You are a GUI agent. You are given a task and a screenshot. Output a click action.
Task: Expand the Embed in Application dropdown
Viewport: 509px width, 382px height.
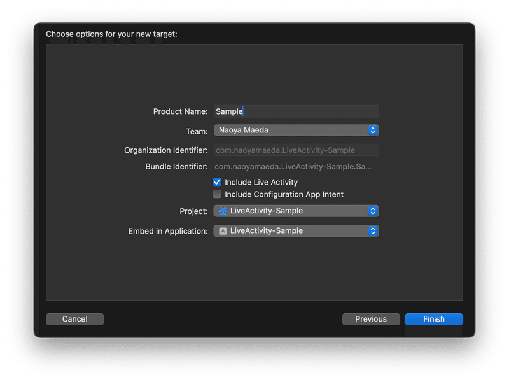pyautogui.click(x=296, y=230)
